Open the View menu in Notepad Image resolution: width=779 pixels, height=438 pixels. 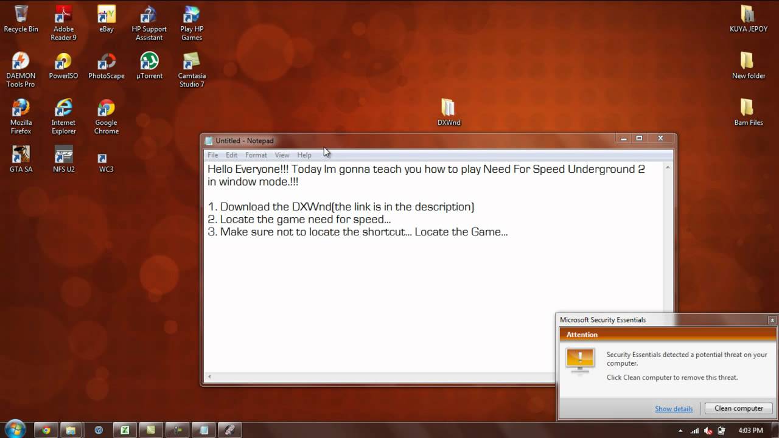coord(282,155)
